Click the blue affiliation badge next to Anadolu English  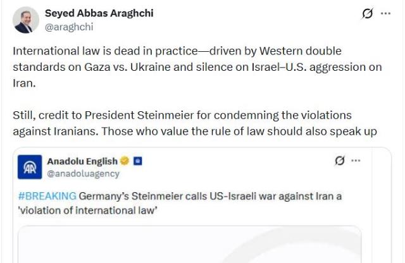tap(138, 161)
